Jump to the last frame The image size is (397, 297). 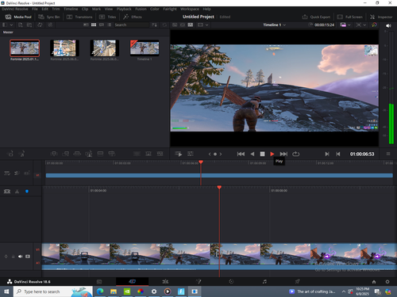tap(283, 154)
